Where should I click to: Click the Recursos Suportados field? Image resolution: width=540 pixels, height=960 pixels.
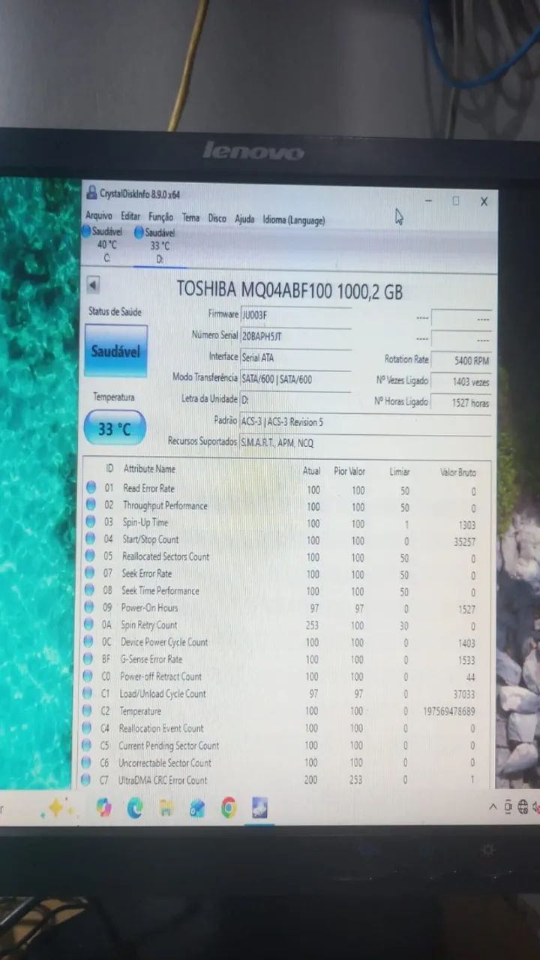coord(365,442)
